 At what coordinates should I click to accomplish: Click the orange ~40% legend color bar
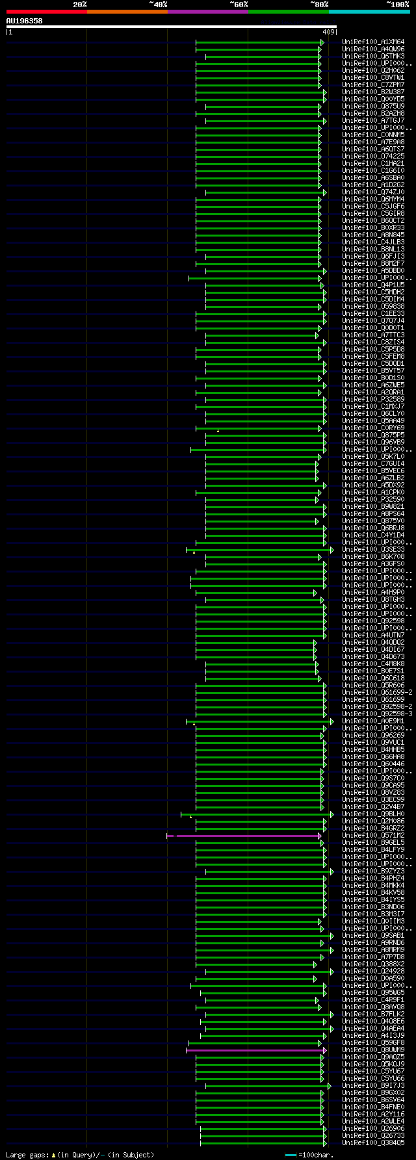(127, 12)
